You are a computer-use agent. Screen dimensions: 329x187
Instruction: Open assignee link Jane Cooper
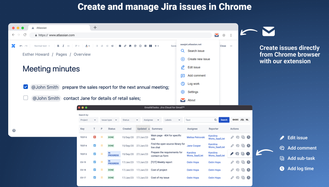pyautogui.click(x=194, y=146)
